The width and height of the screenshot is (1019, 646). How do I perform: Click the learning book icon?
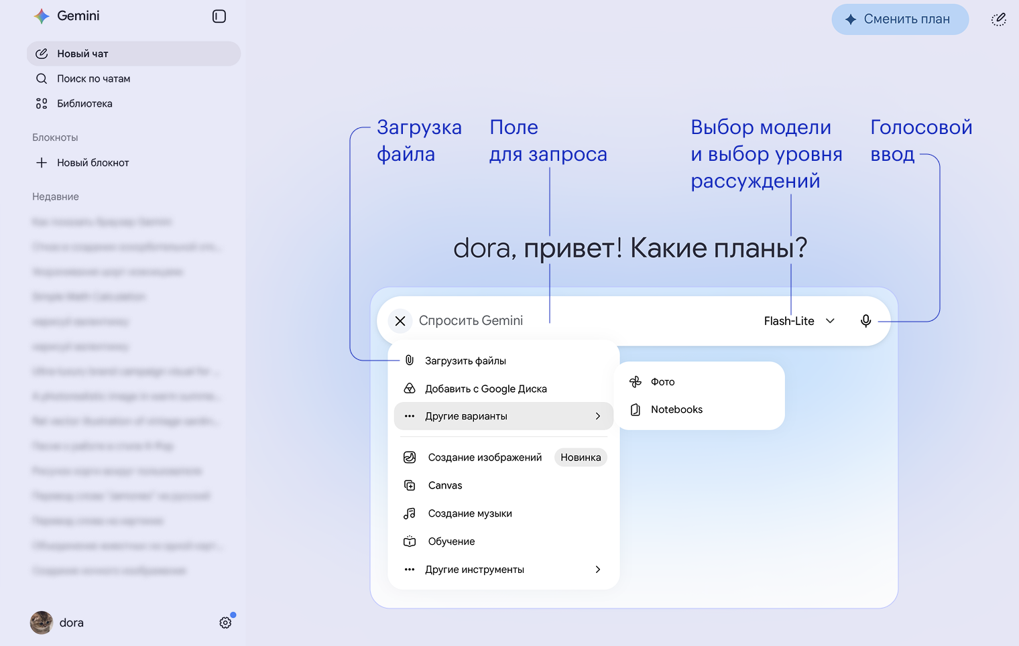click(x=410, y=541)
